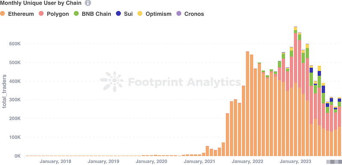The height and width of the screenshot is (165, 342).
Task: Click the Sui legend color dot
Action: pyautogui.click(x=118, y=14)
